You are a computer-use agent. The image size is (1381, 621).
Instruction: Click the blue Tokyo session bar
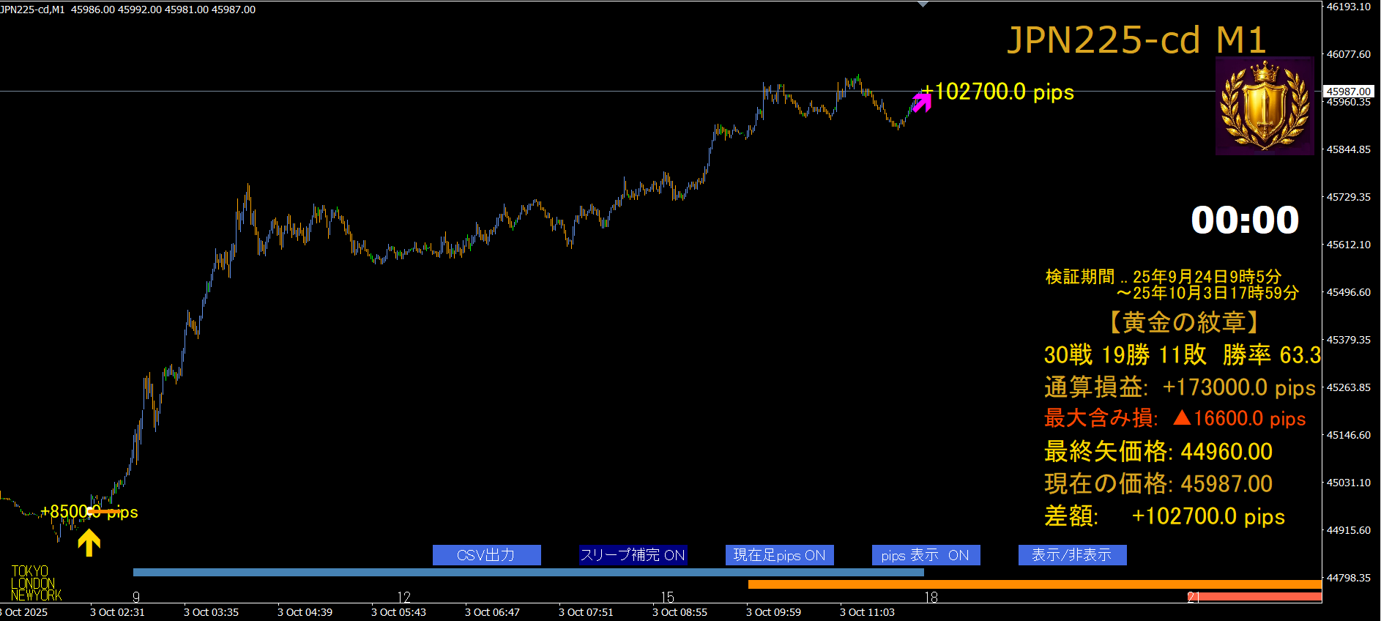(x=528, y=572)
